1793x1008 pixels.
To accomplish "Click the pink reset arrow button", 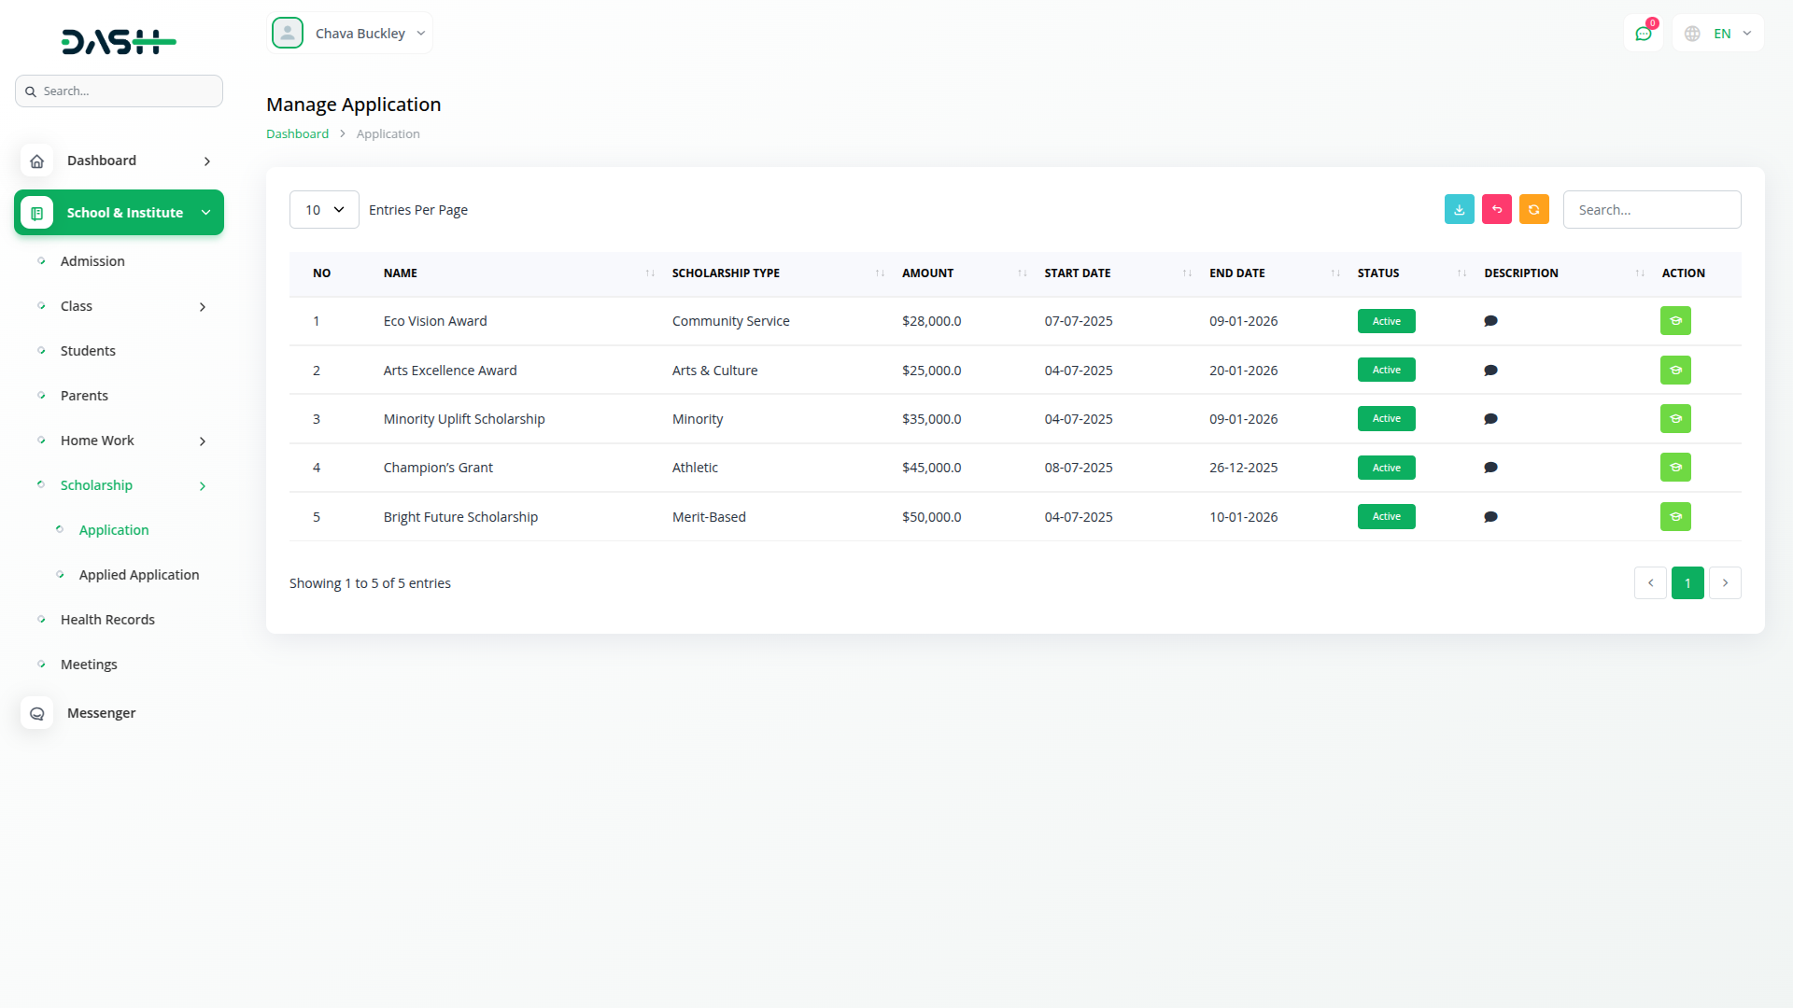I will (x=1496, y=210).
